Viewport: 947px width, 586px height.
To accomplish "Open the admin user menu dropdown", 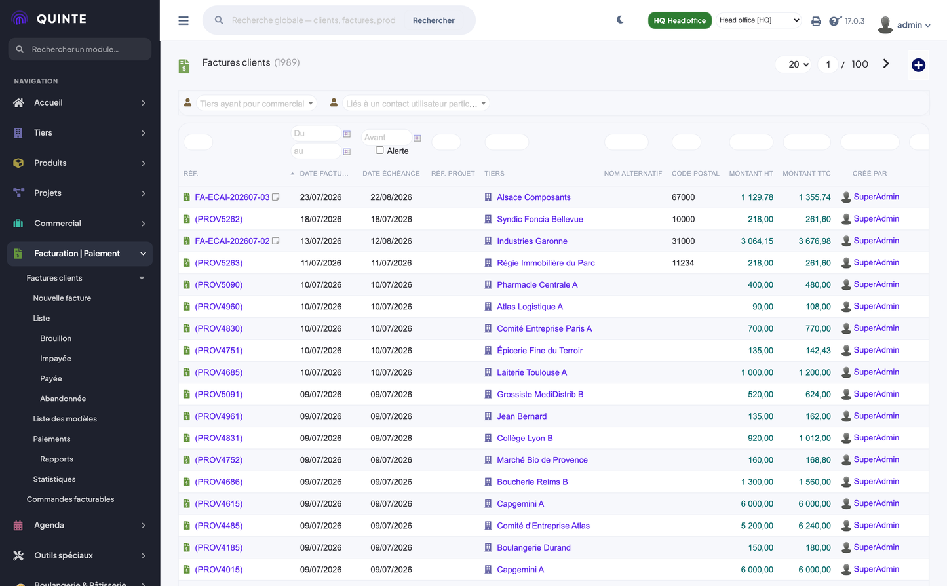I will (914, 25).
